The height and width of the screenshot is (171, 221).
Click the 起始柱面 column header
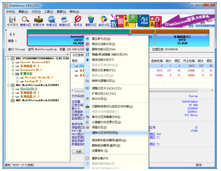click(x=157, y=61)
